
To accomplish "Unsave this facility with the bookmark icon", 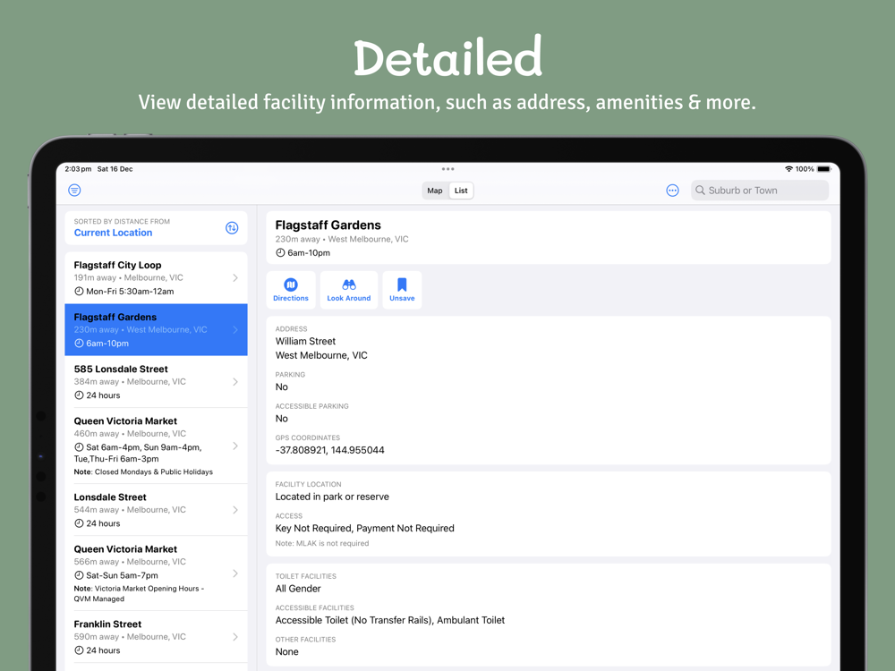I will pyautogui.click(x=402, y=290).
